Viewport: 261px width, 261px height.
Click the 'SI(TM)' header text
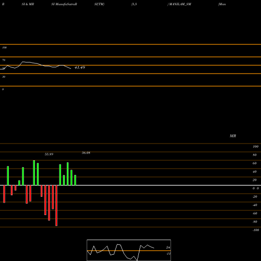click(99, 4)
